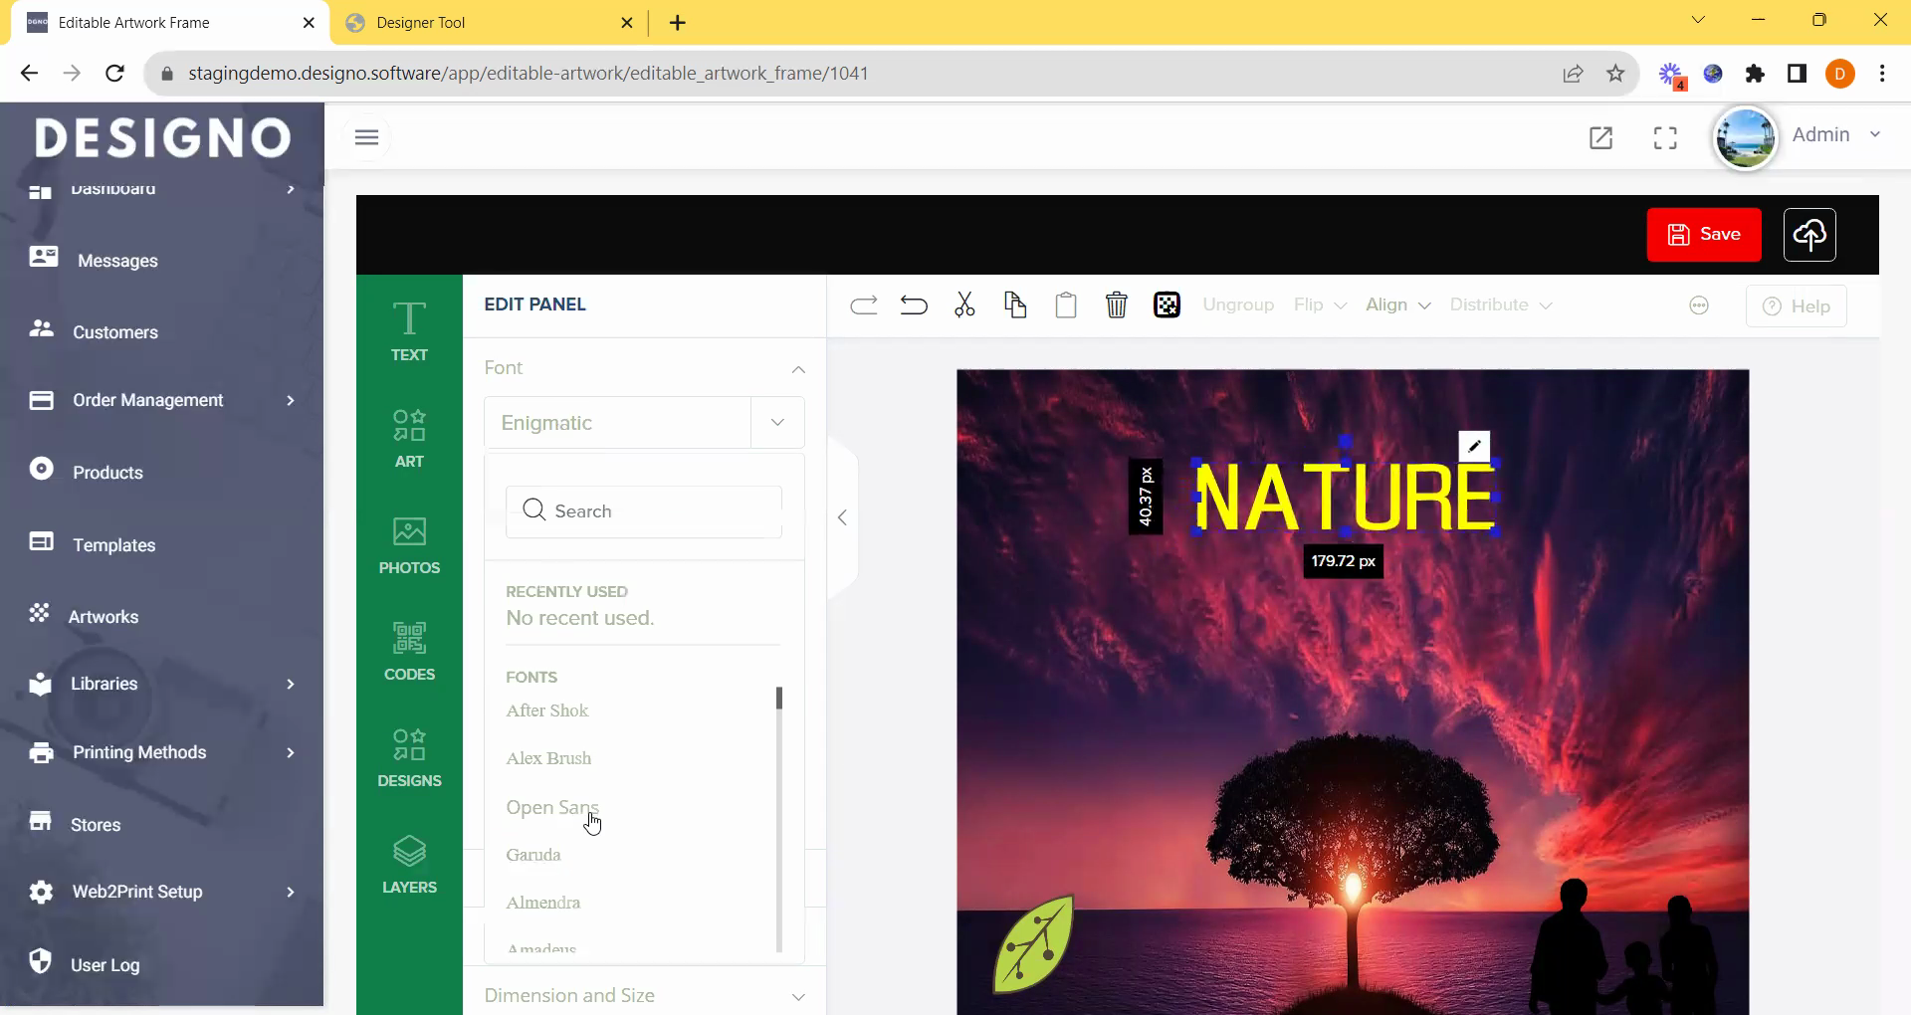Toggle the hamburger sidebar menu

[366, 137]
